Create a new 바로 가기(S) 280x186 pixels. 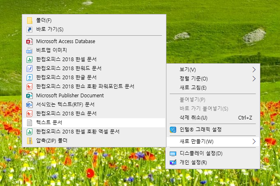pos(94,29)
